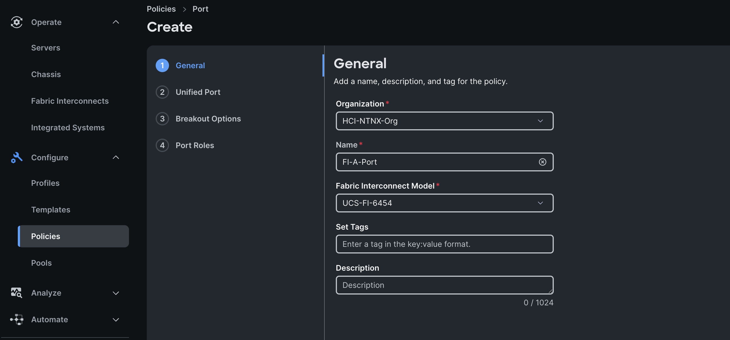Navigate to Policies via the breadcrumb
Viewport: 730px width, 340px height.
tap(161, 9)
